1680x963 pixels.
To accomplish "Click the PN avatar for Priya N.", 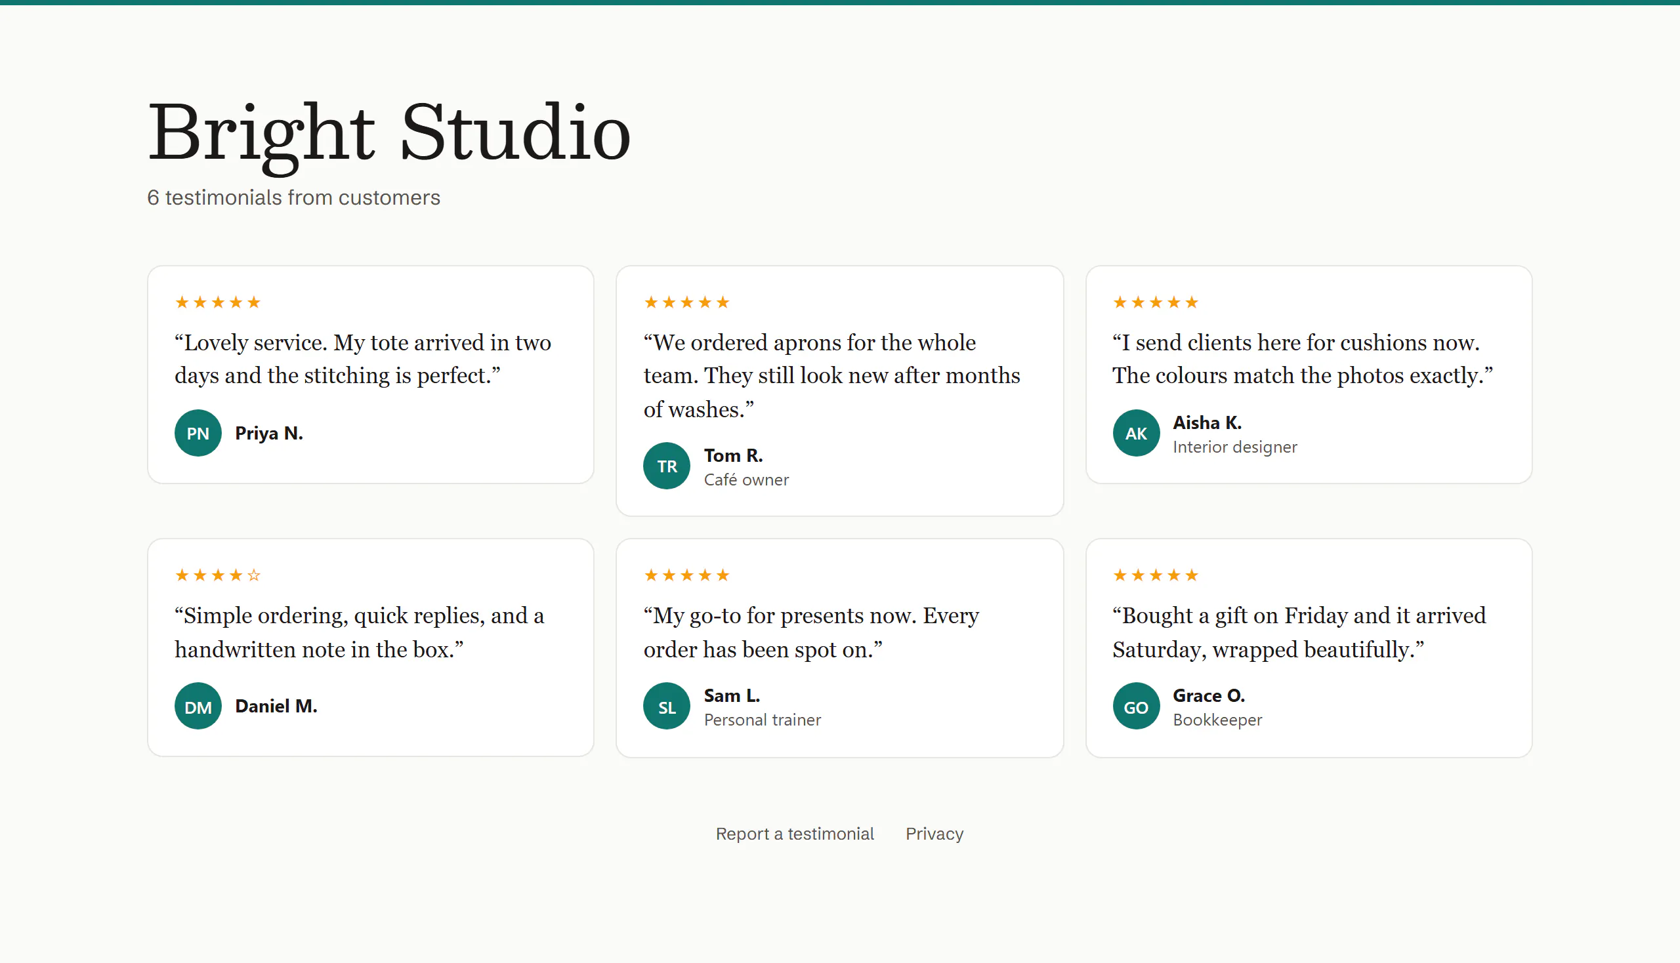I will click(198, 433).
